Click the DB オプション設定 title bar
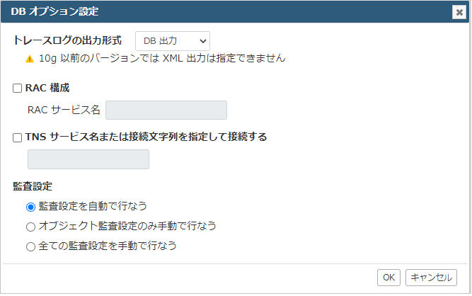 (x=235, y=12)
